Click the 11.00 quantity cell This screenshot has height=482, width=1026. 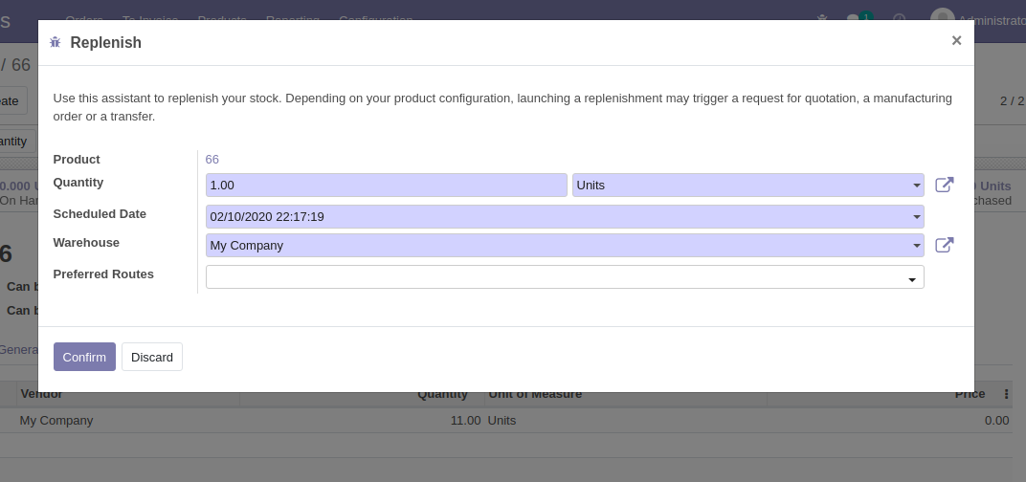click(465, 421)
